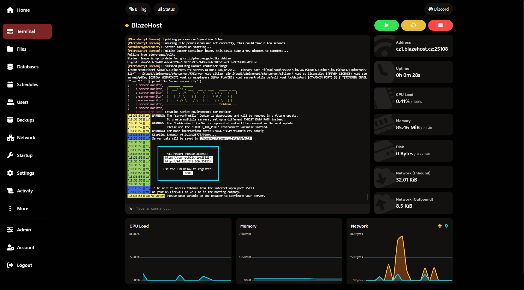Stop the server with the red button
The height and width of the screenshot is (290, 524).
point(440,25)
